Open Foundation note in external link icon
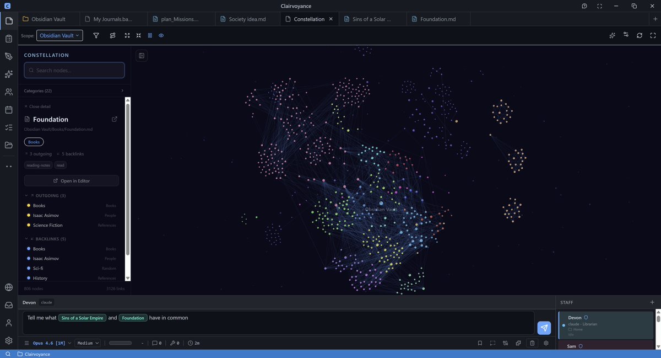 coord(115,119)
